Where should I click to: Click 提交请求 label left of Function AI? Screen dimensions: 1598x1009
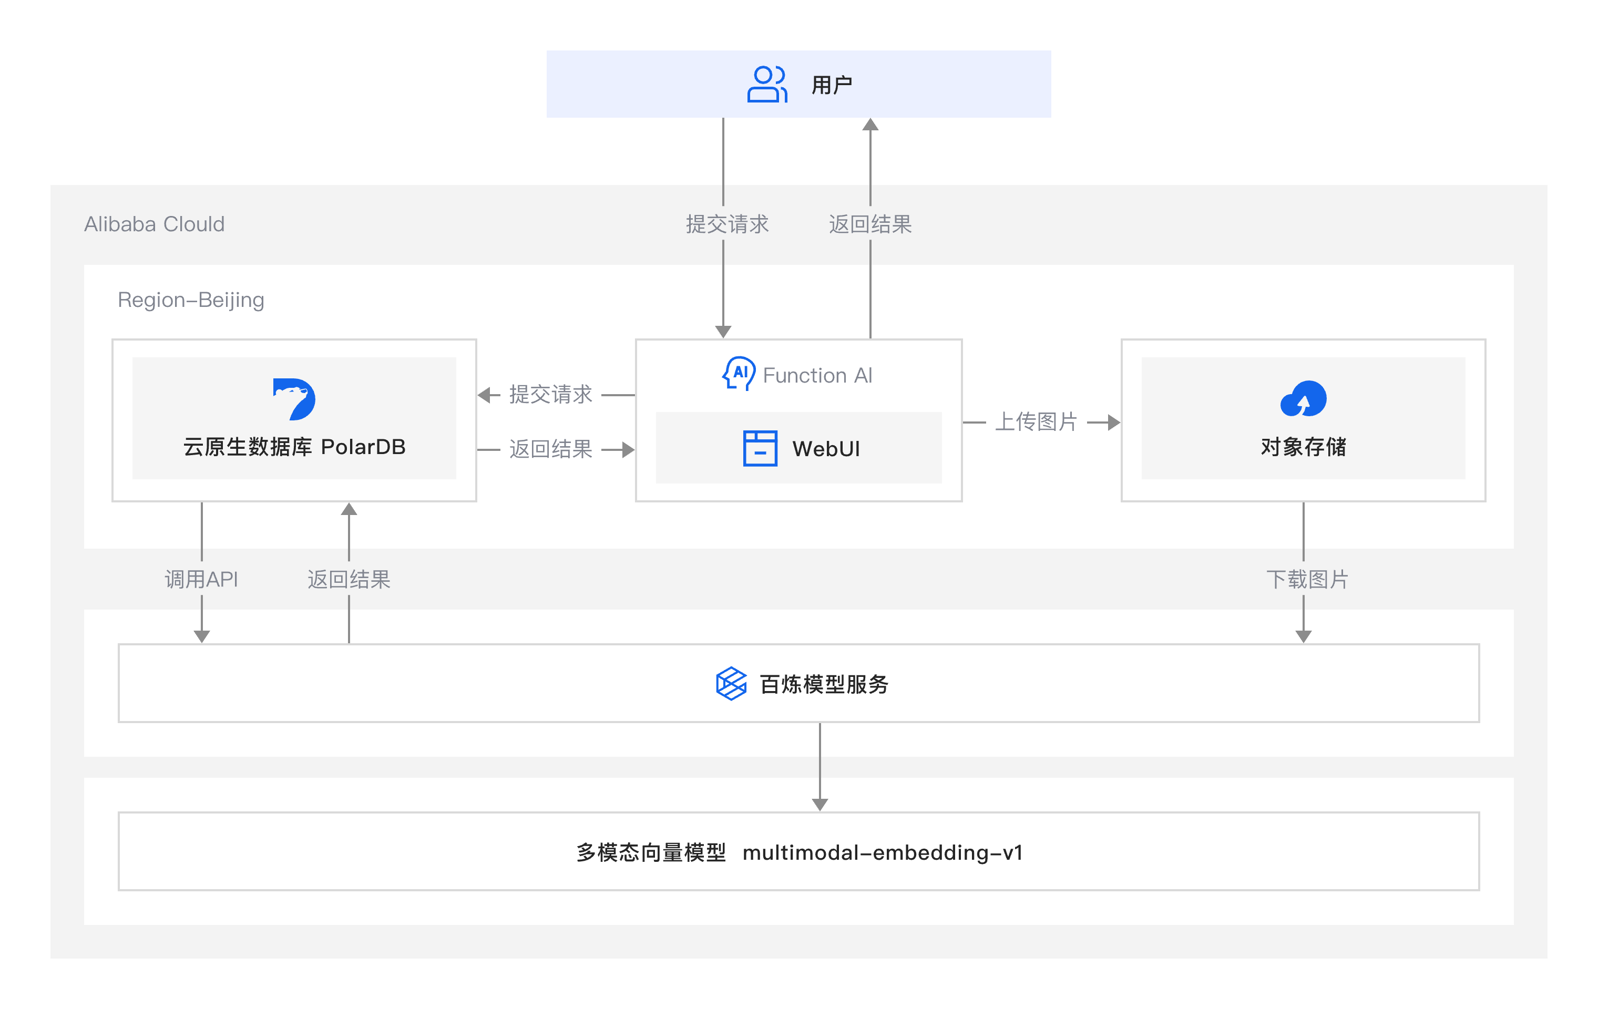(550, 395)
